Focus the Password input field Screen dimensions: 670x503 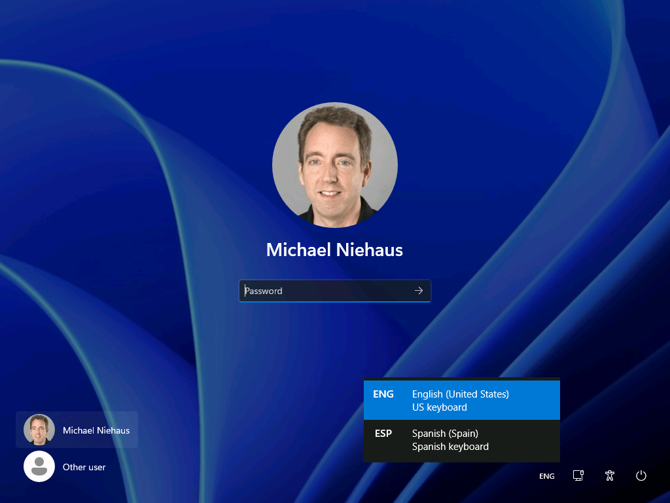(325, 291)
